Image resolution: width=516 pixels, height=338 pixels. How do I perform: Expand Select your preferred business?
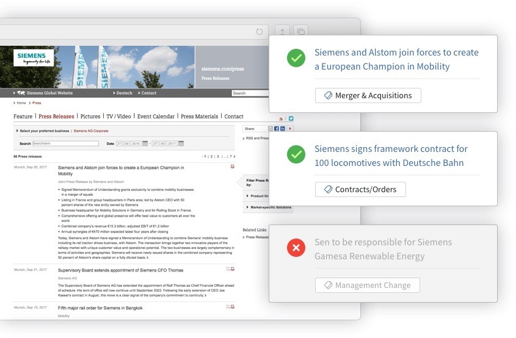tap(43, 131)
